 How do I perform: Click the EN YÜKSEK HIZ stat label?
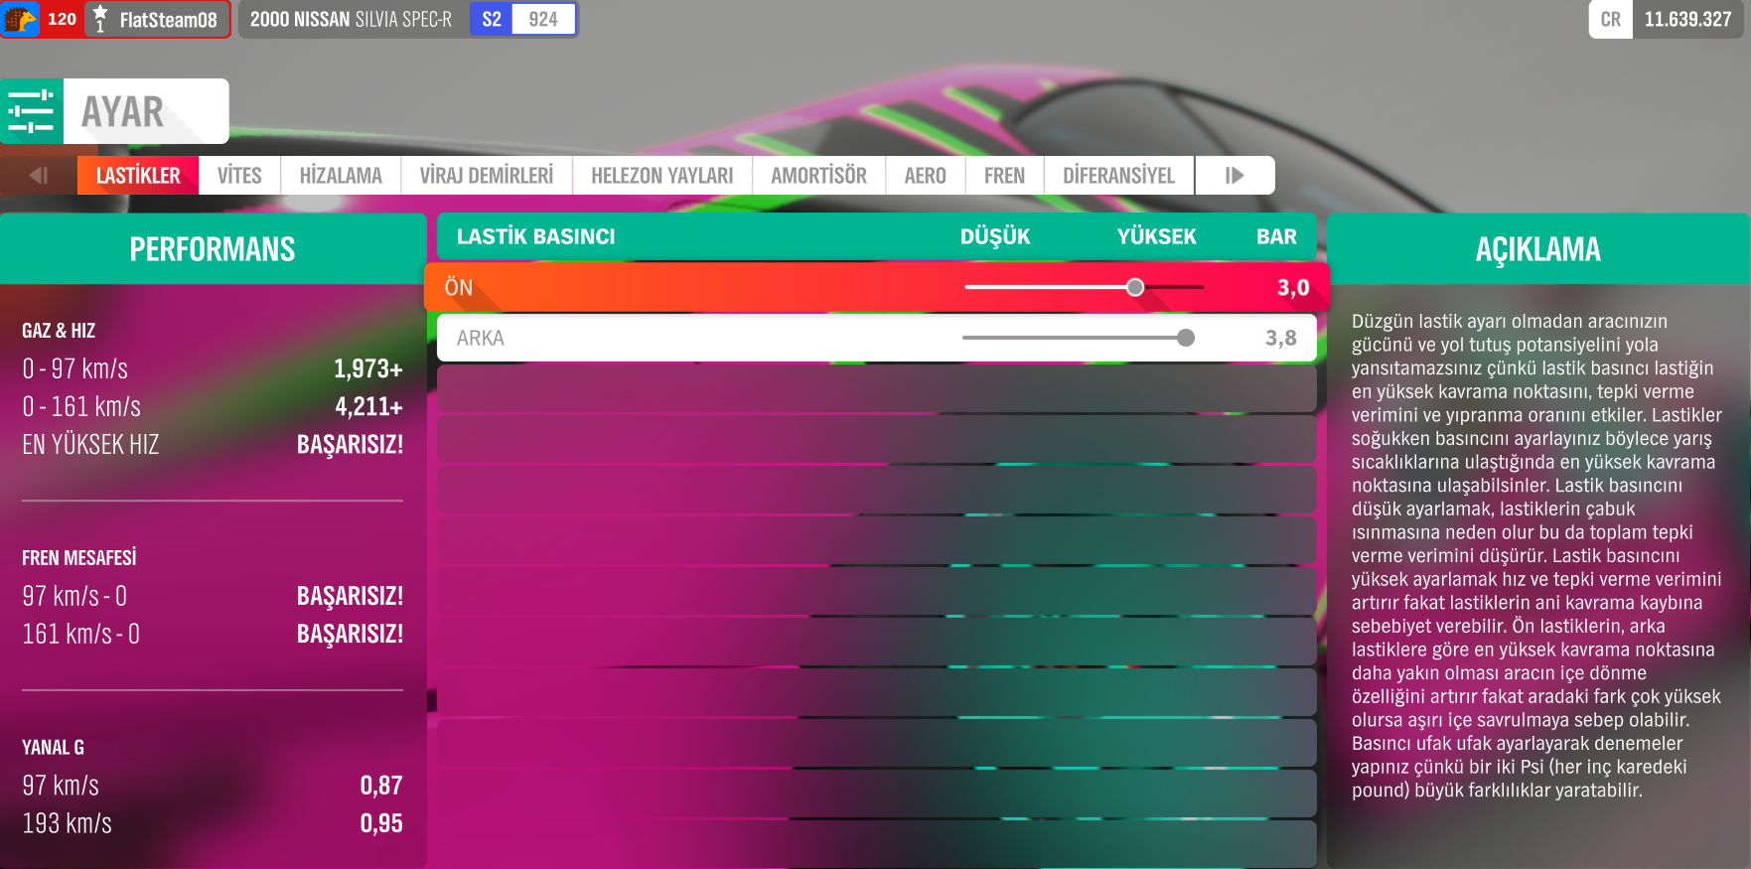point(90,445)
